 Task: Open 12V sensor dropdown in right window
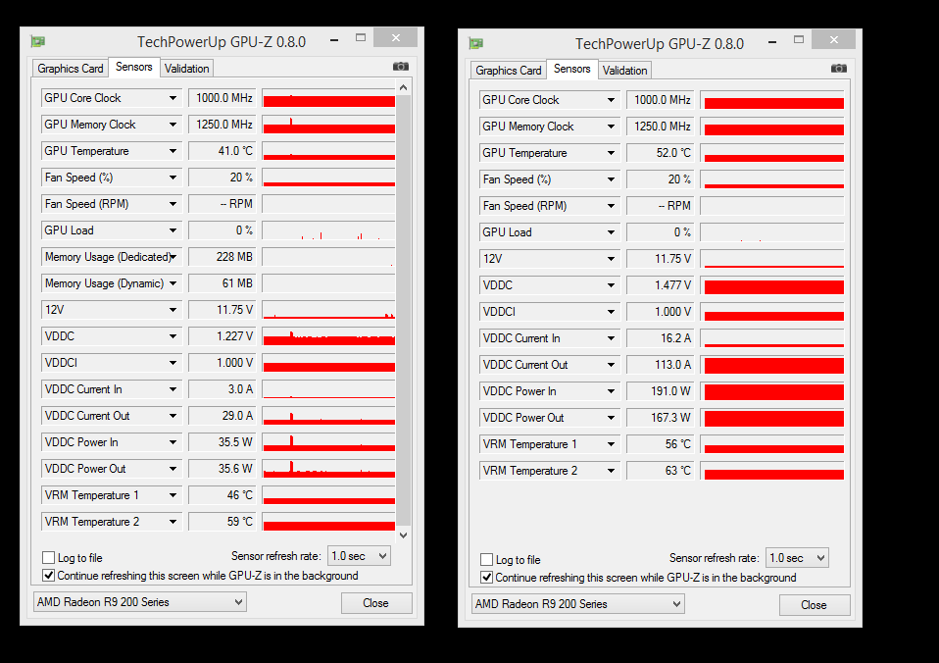(611, 259)
